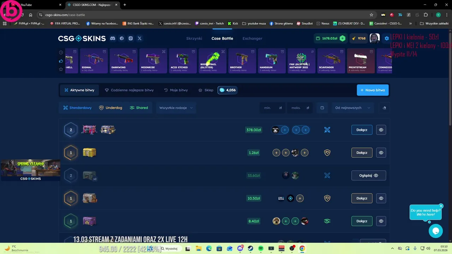Click the empty plus slot in 10.50zł battle
This screenshot has width=452, height=254.
(300, 198)
